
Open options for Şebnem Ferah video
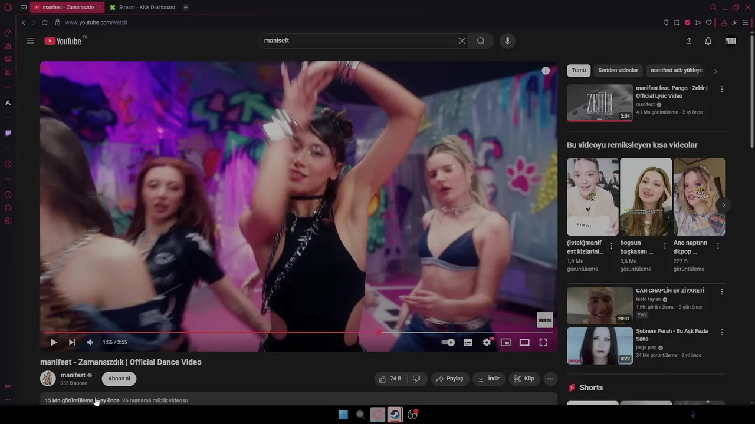[722, 333]
